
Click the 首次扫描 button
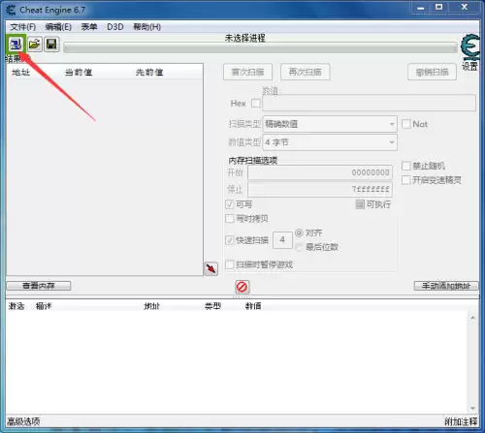coord(247,72)
